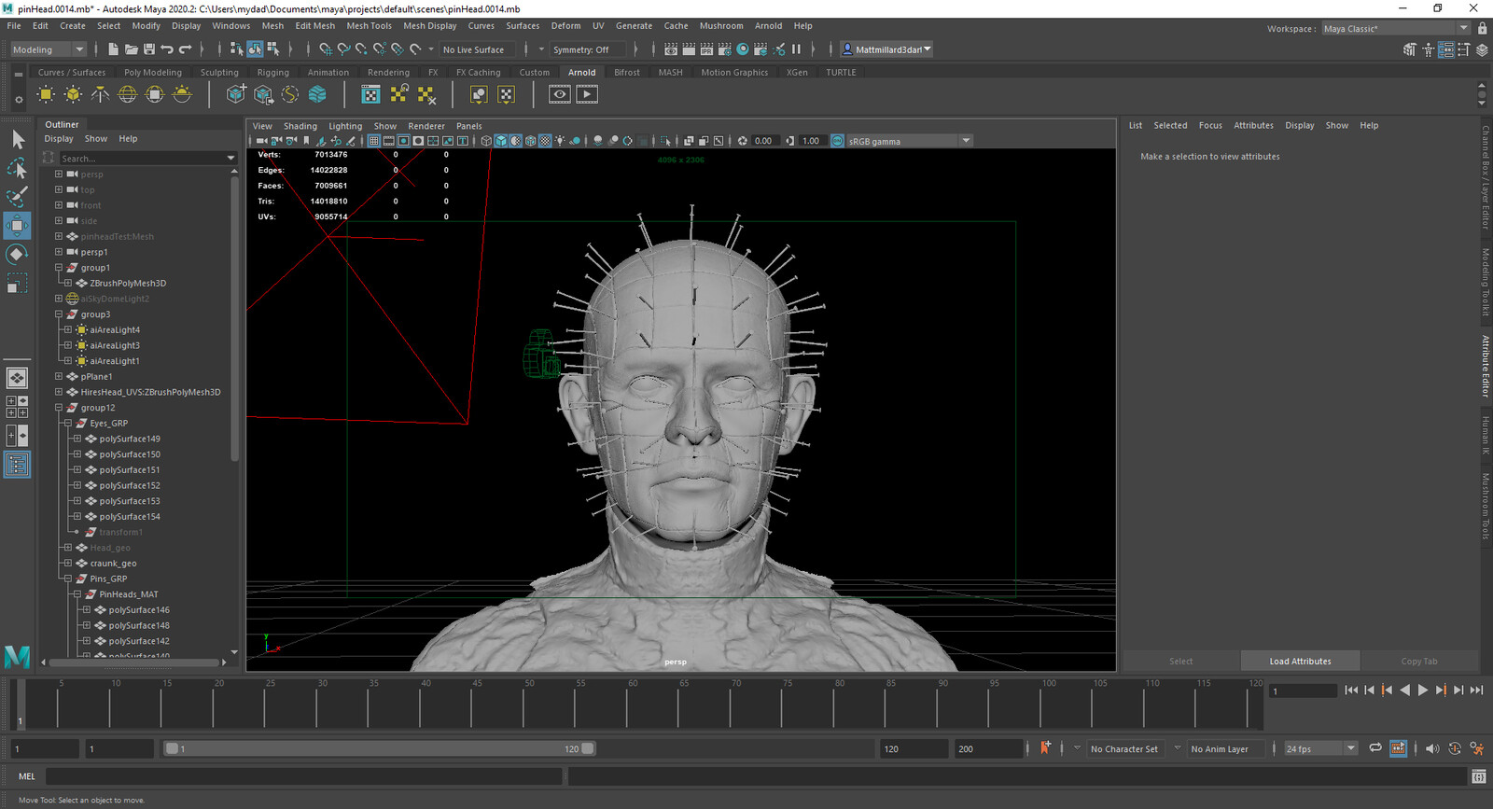Toggle cached playback icon

1398,748
